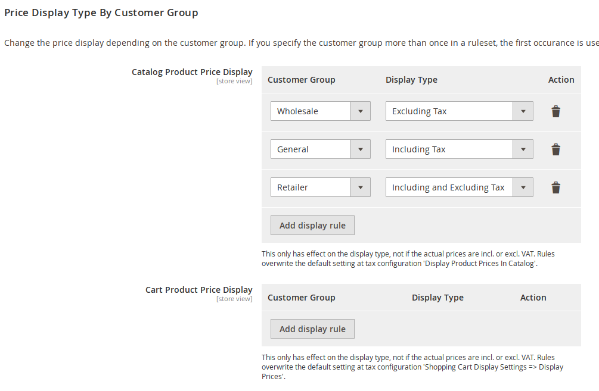Add display rule for catalog product price

312,226
